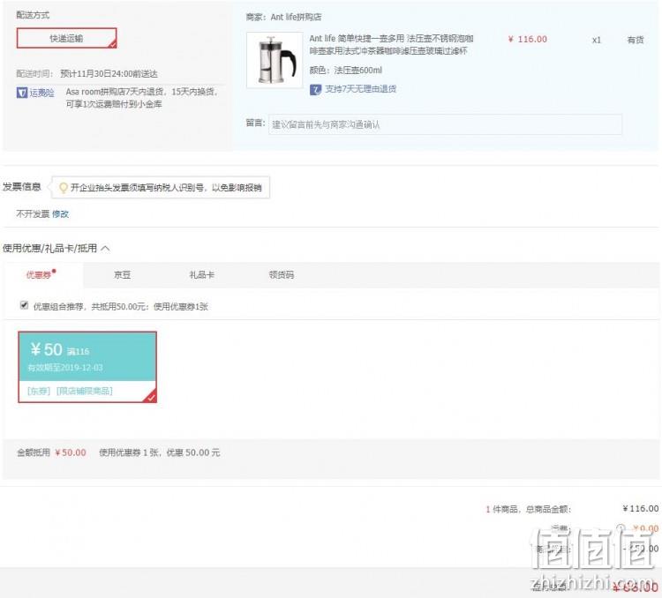
Task: Click the 金额抵用 ¥50.00 amount
Action: pos(71,452)
